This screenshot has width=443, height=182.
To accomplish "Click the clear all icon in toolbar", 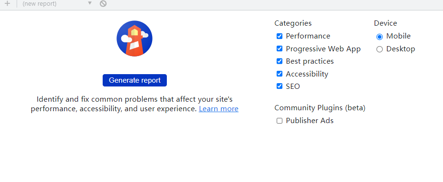I will click(x=103, y=4).
